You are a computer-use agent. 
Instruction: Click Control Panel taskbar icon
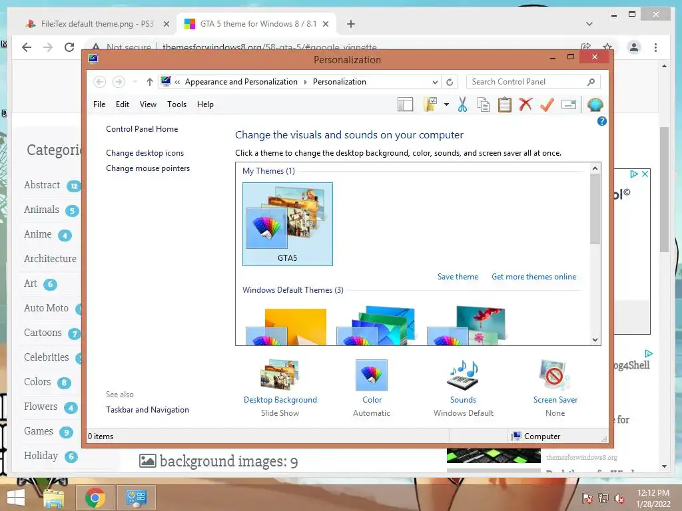[136, 498]
